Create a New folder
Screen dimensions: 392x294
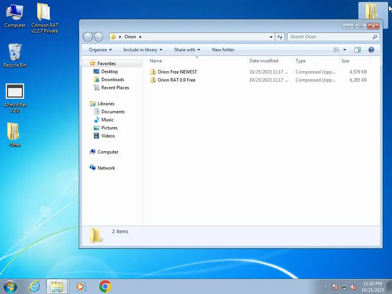coord(223,50)
